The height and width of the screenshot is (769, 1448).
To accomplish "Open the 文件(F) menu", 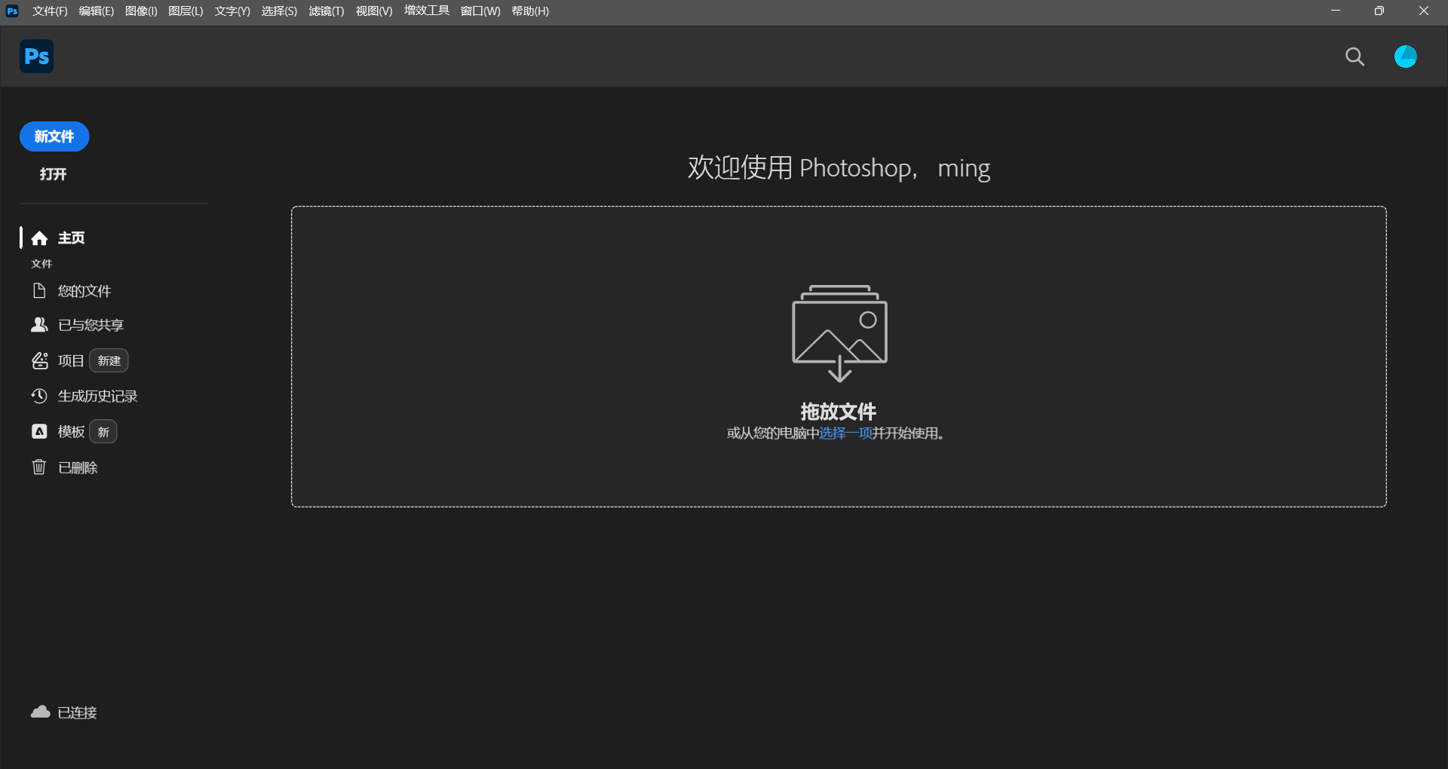I will [48, 11].
